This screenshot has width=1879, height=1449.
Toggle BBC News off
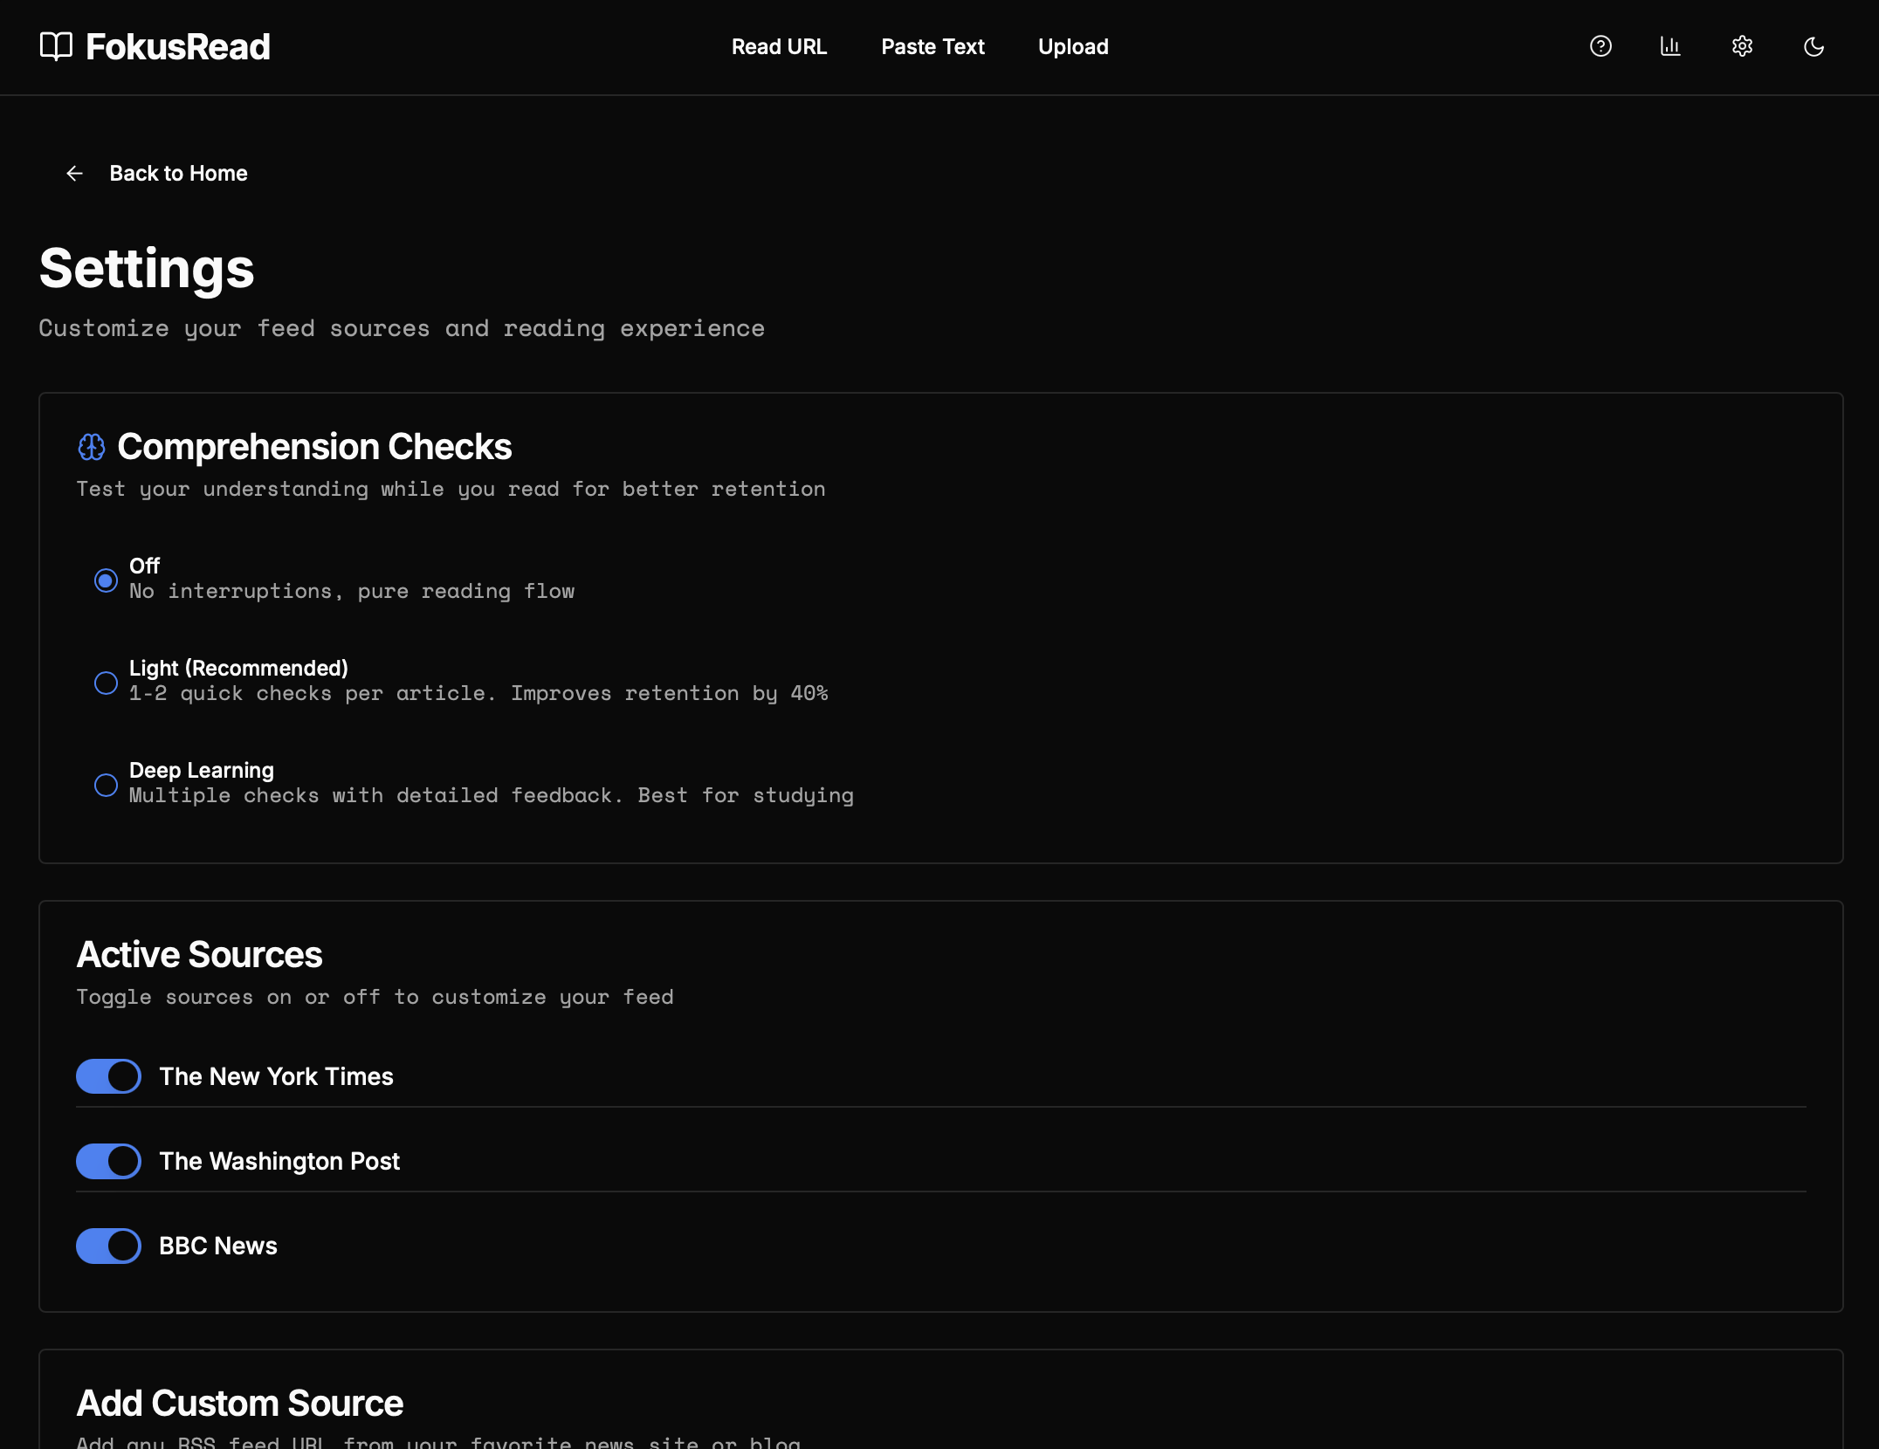(x=107, y=1246)
